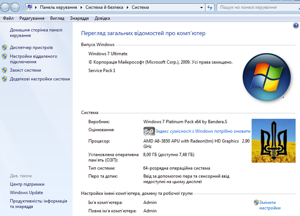
Task: Open the recent pages dropdown arrow
Action: [22, 7]
